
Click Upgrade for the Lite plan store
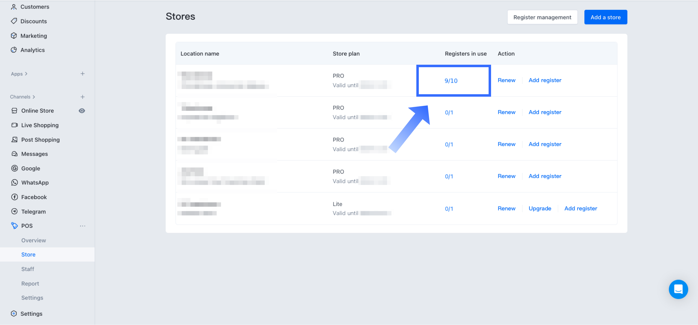pyautogui.click(x=540, y=208)
